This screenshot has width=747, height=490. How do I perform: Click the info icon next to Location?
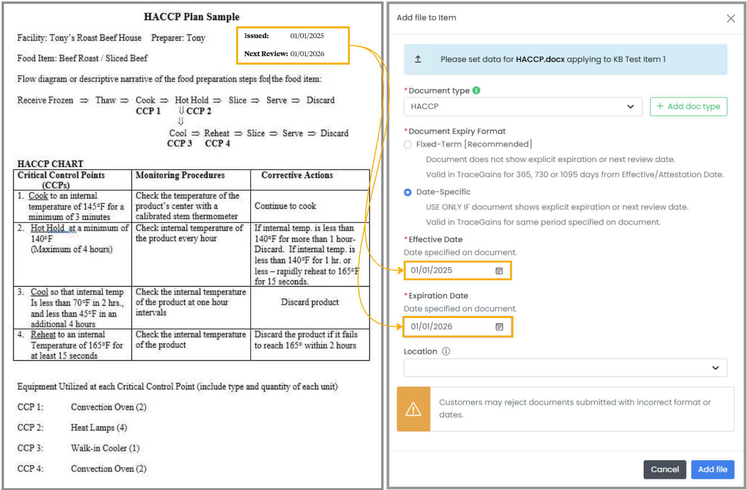447,351
